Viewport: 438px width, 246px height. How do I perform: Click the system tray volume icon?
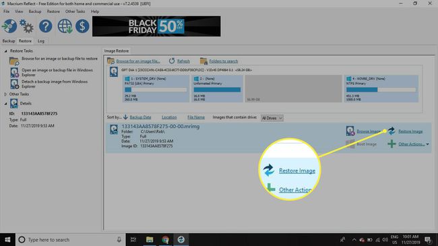tap(385, 239)
